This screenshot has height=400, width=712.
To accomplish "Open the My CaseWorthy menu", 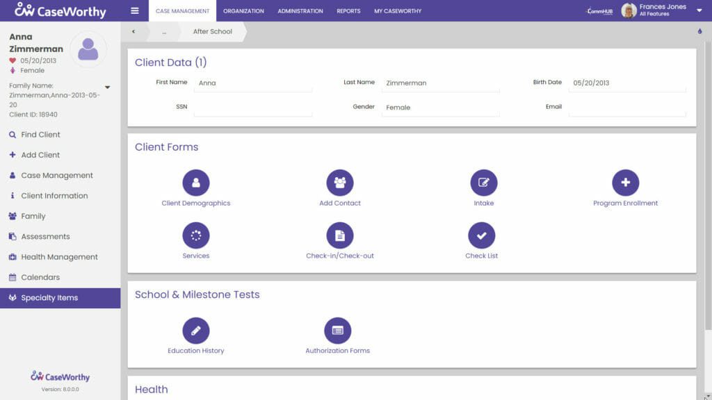I will tap(398, 11).
